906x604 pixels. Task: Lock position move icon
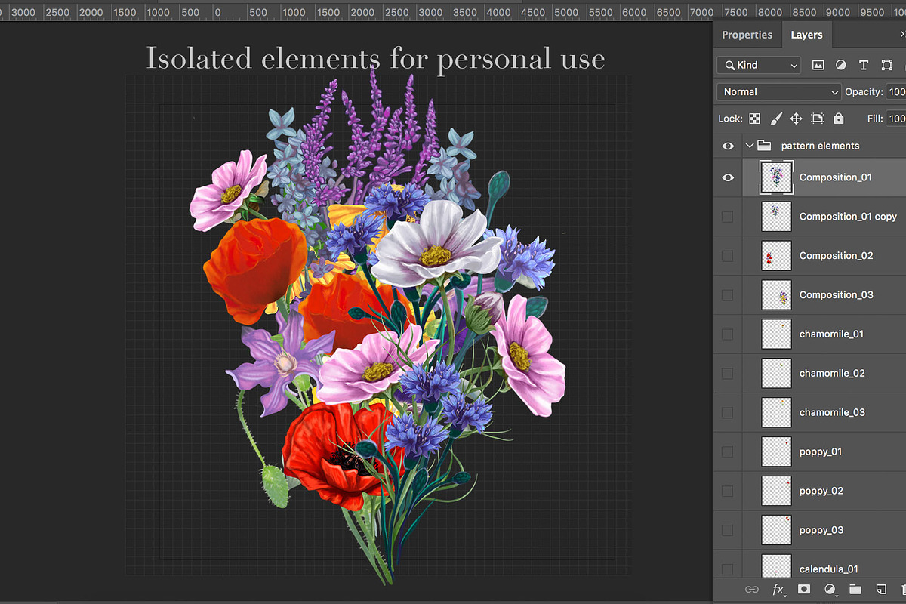796,119
